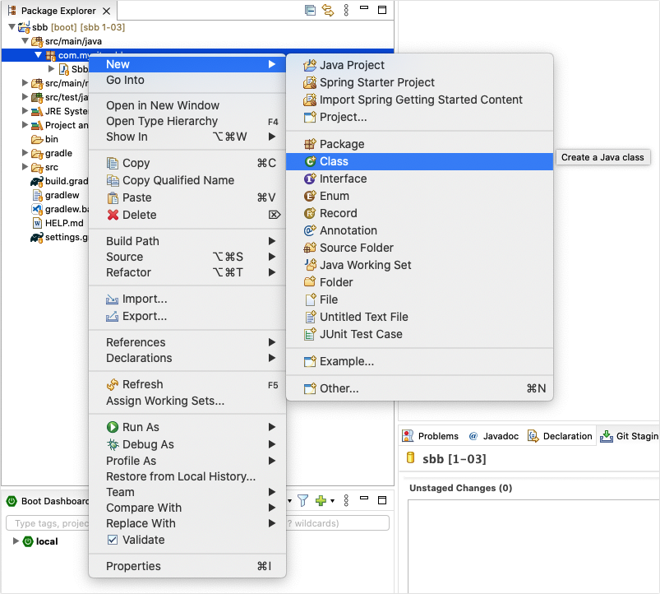Select Interface menu entry
Image resolution: width=660 pixels, height=594 pixels.
(x=419, y=179)
